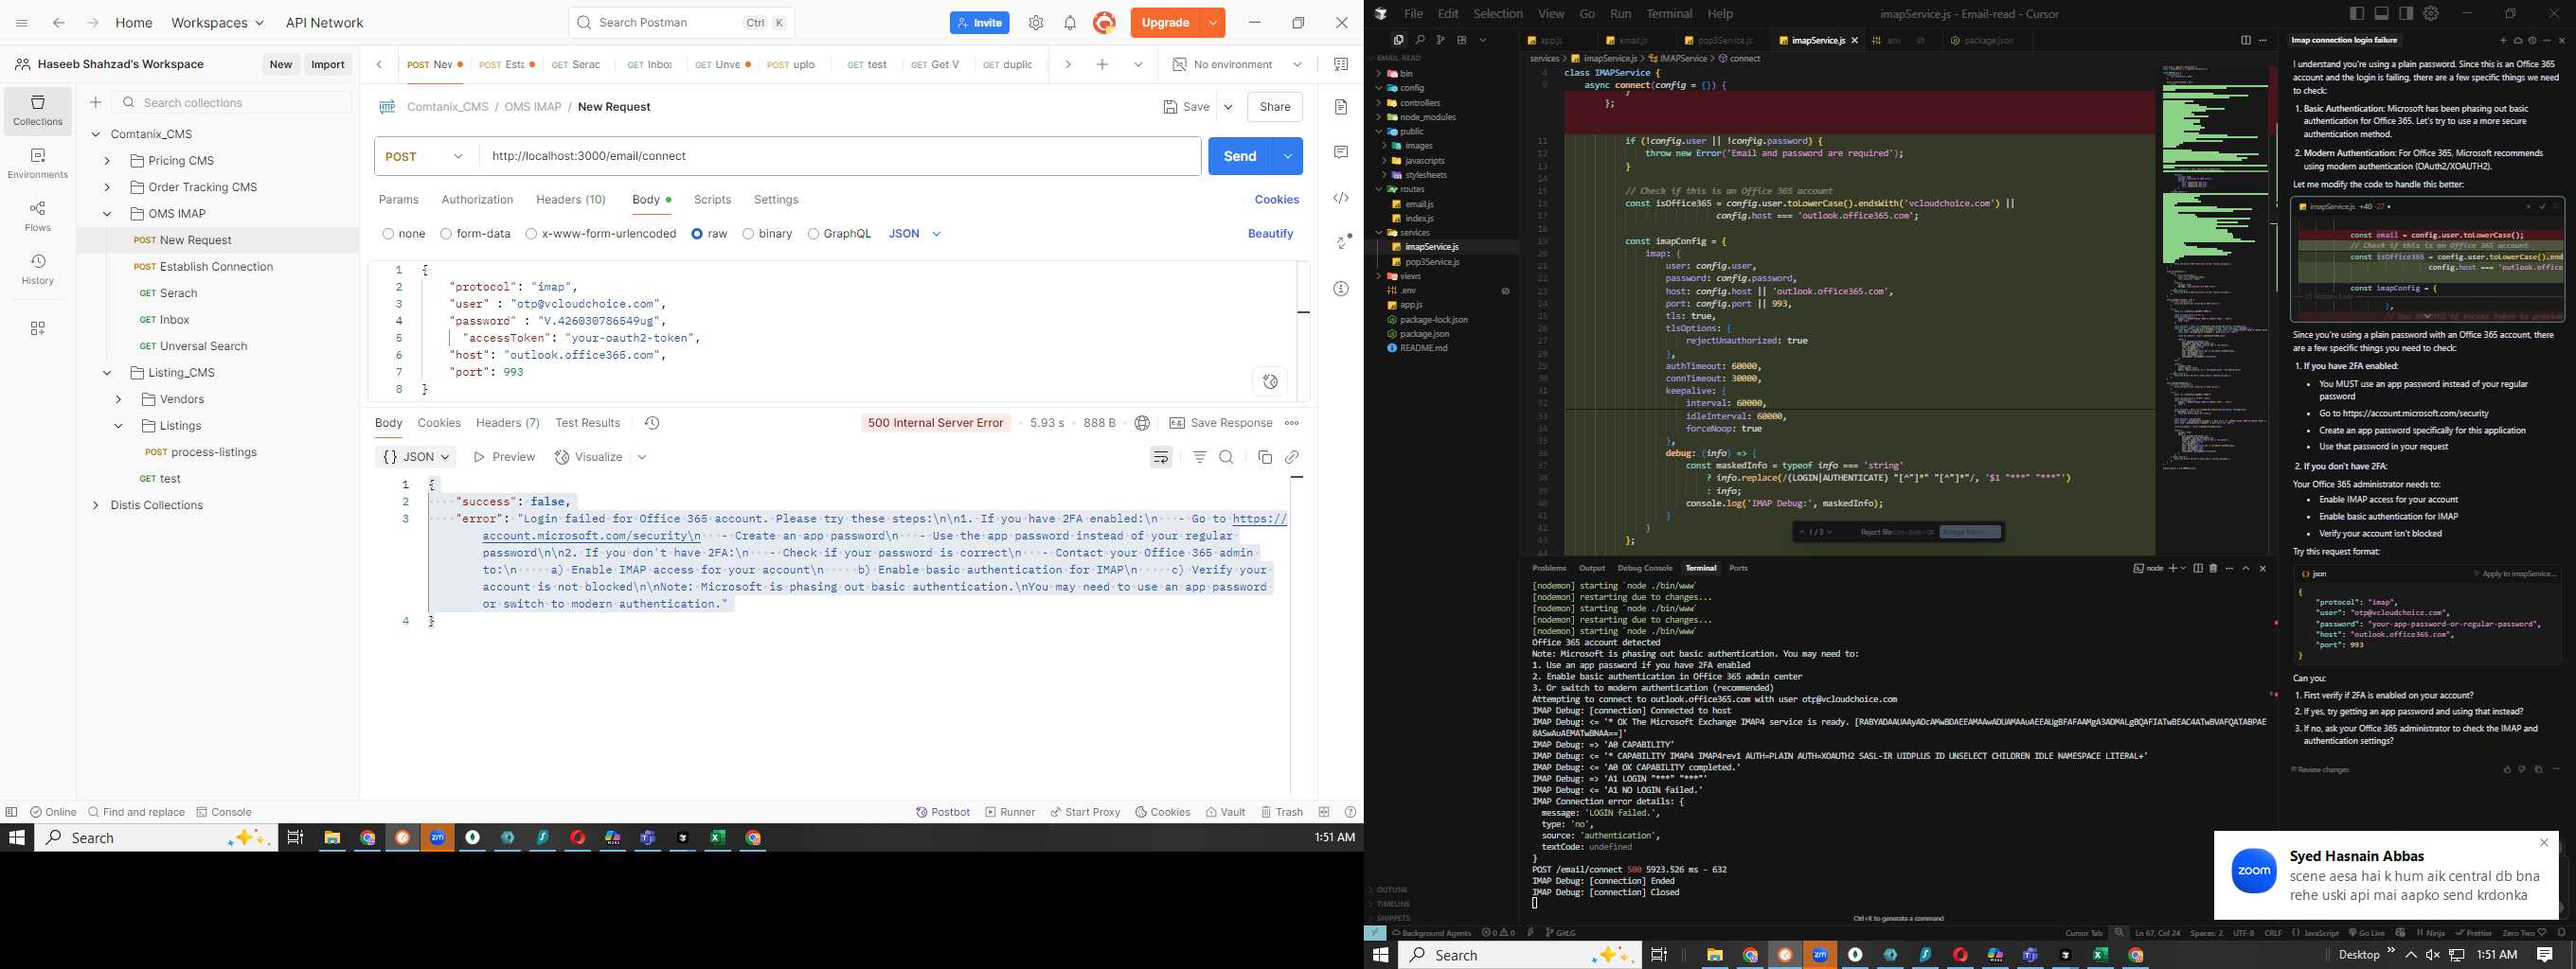The image size is (2576, 969).
Task: Open the Send button arrow dropdown
Action: click(x=1288, y=157)
